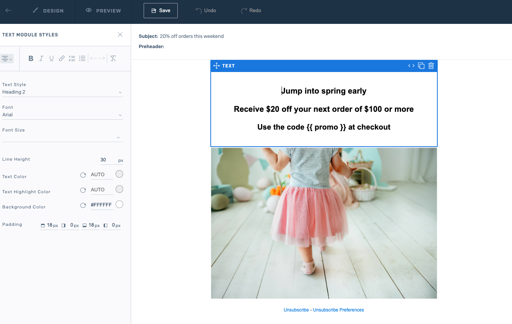
Task: Expand the Font Size dropdown
Action: (63, 137)
